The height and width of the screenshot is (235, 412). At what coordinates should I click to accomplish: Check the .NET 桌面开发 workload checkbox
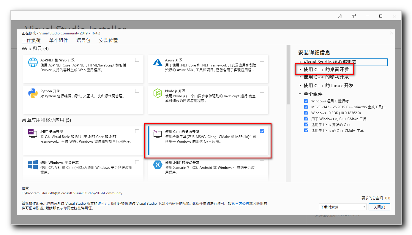point(137,131)
